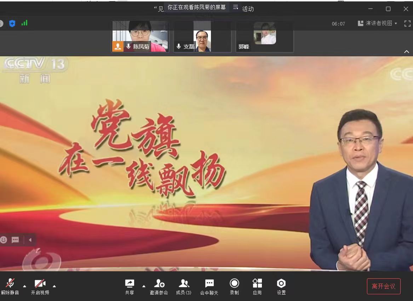Image resolution: width=413 pixels, height=301 pixels.
Task: Start recording with 录制 button
Action: [234, 284]
